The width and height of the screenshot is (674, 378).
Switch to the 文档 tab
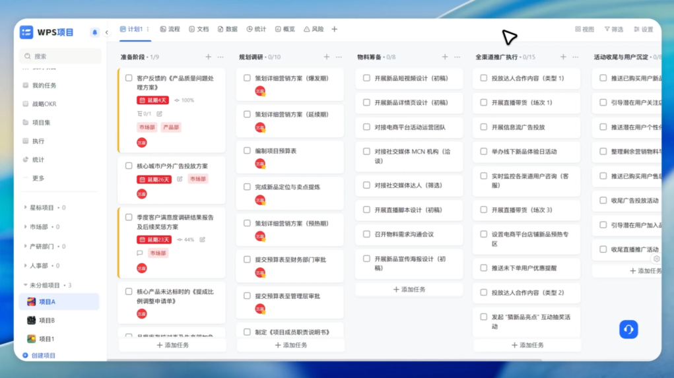click(x=198, y=30)
